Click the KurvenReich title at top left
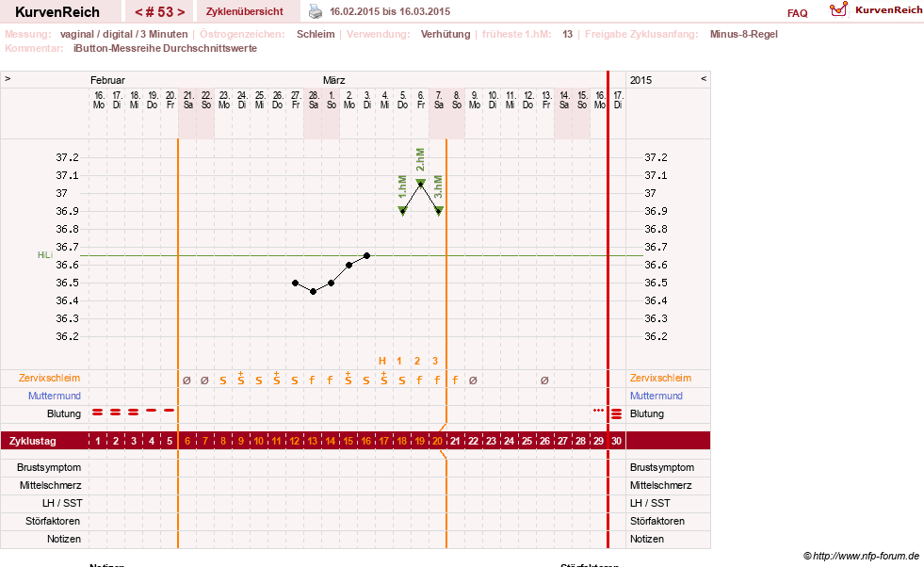Viewport: 924px width, 567px height. [57, 12]
